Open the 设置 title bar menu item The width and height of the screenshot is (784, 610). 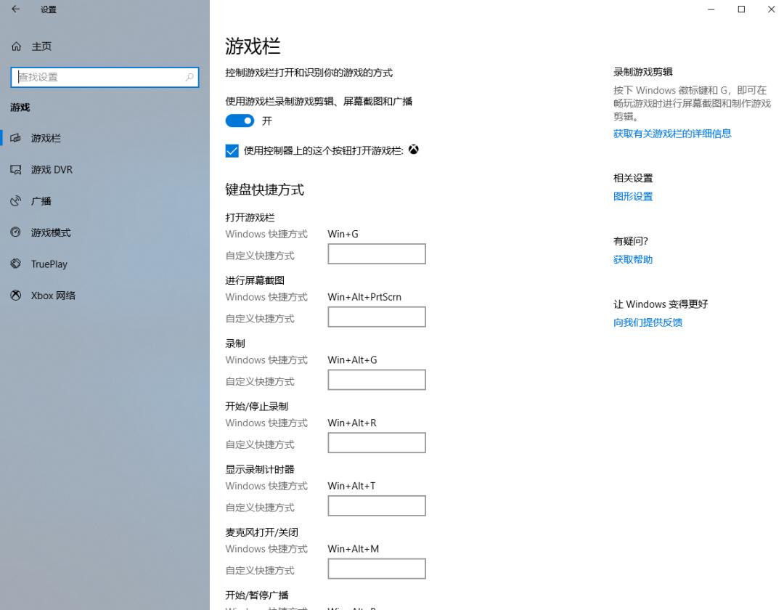click(49, 9)
